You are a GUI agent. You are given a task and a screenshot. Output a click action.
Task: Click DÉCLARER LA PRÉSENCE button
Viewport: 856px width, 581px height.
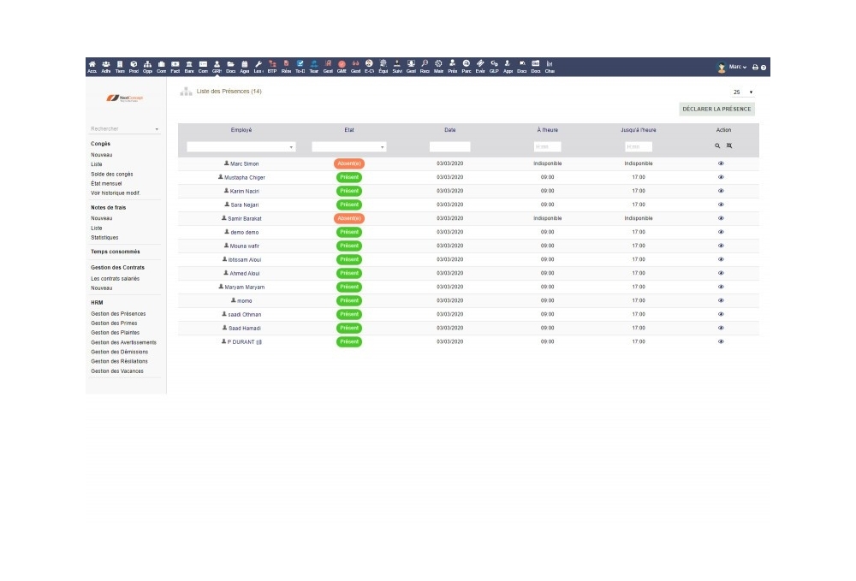pos(716,109)
